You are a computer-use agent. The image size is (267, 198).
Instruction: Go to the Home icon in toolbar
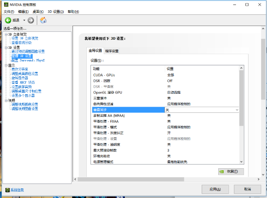pyautogui.click(x=43, y=20)
